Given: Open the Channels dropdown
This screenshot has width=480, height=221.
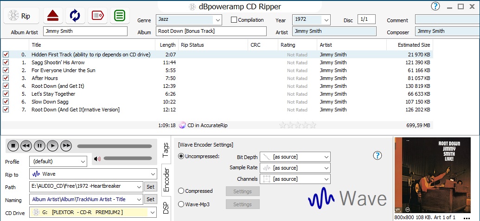Looking at the screenshot, I should pyautogui.click(x=295, y=179).
